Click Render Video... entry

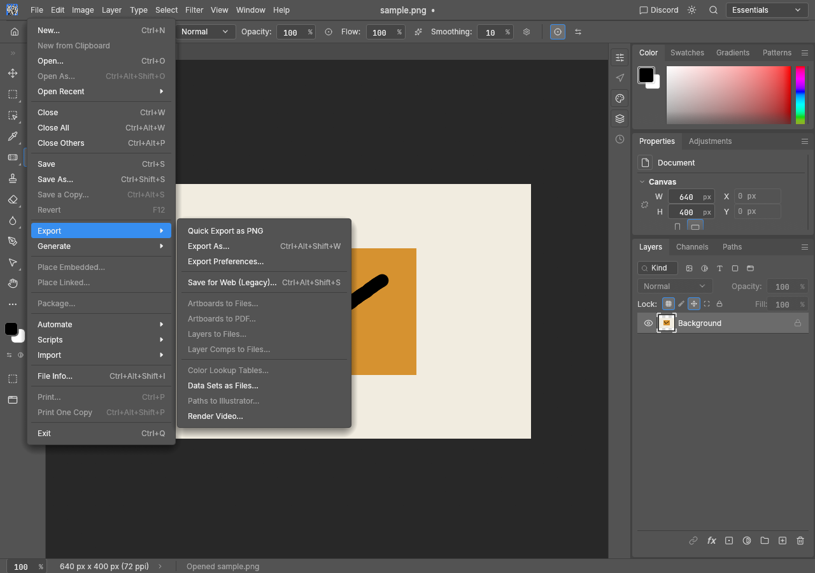(264, 416)
